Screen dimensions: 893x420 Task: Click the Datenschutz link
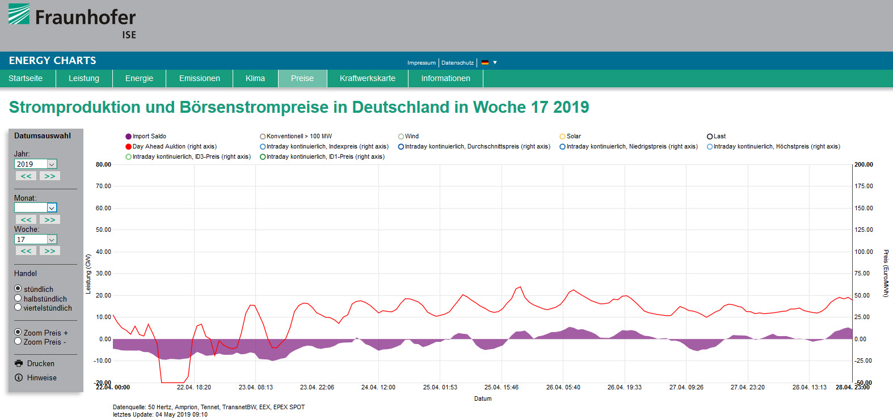[457, 63]
